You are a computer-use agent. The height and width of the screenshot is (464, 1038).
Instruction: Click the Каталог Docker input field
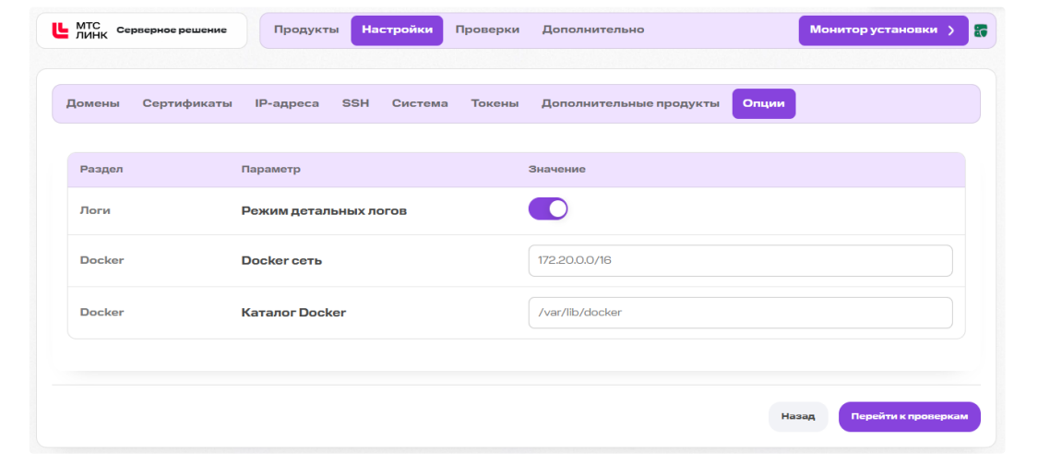740,313
